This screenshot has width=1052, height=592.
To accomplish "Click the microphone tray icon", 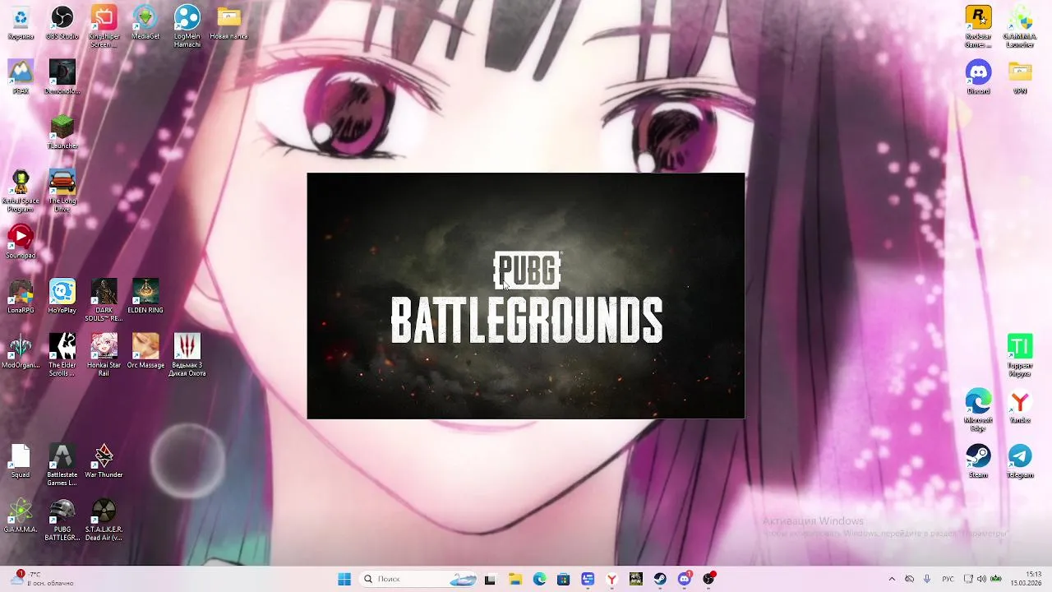I will [927, 579].
